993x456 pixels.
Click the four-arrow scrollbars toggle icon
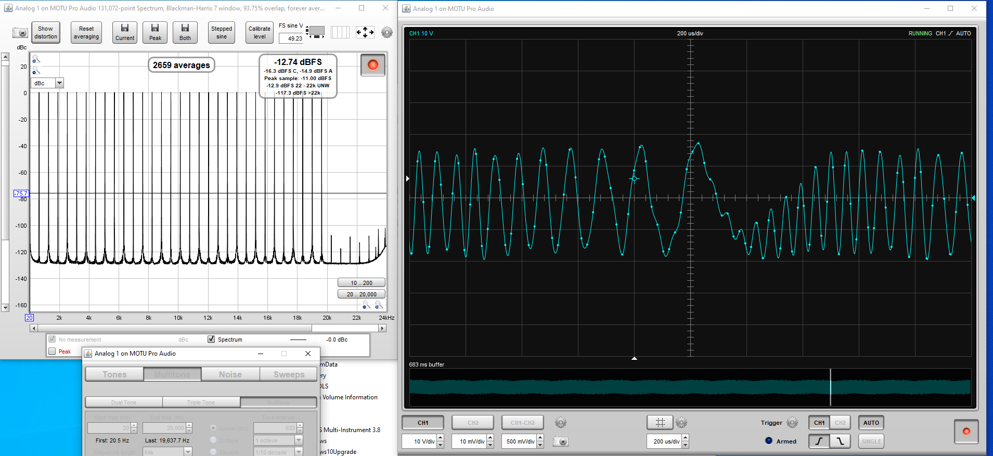pyautogui.click(x=365, y=32)
